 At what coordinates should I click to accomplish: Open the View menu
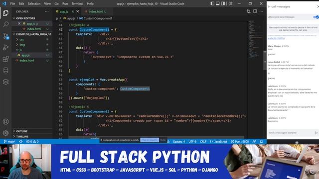click(x=47, y=3)
